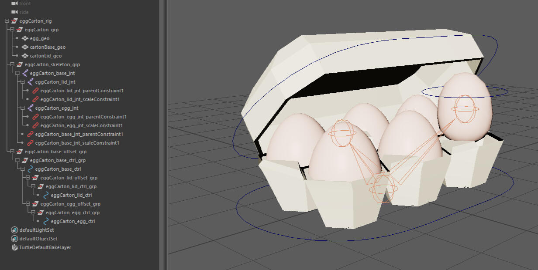Image resolution: width=538 pixels, height=270 pixels.
Task: Collapse the eggCarton_egg_jnt node
Action: coord(23,108)
